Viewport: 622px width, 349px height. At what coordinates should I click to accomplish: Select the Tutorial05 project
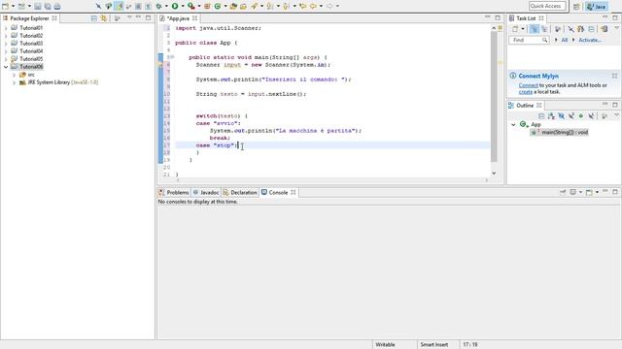31,59
